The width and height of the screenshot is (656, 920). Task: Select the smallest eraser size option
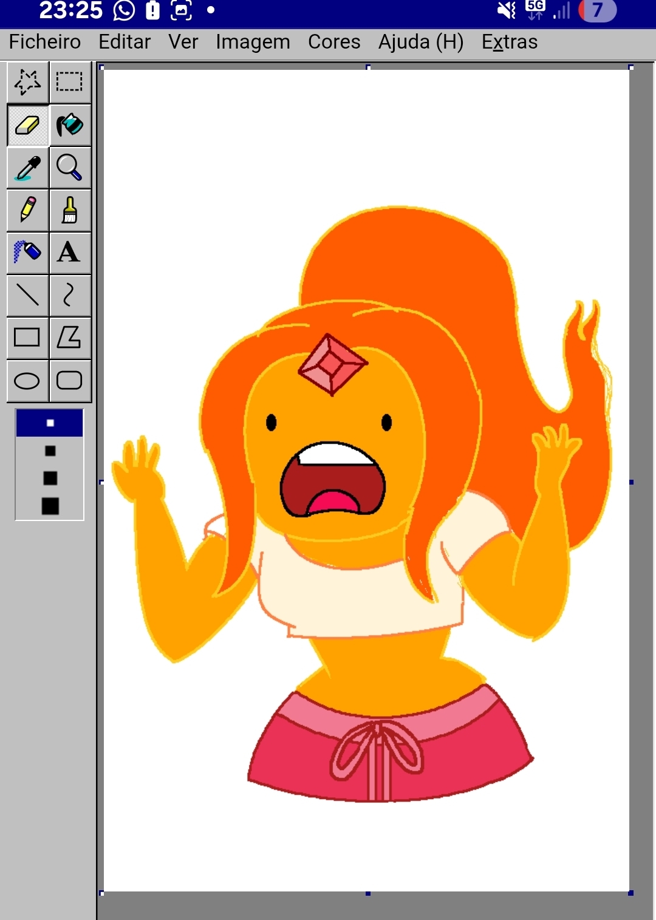pyautogui.click(x=50, y=423)
